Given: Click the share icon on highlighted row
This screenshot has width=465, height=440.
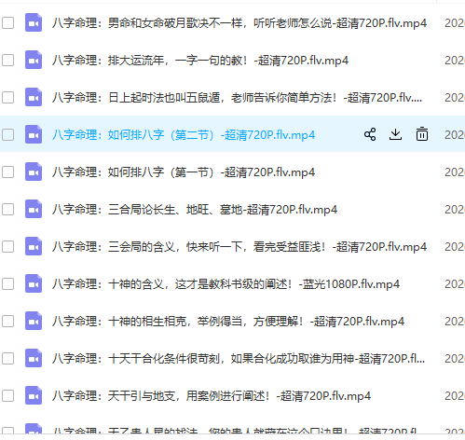Looking at the screenshot, I should point(370,134).
